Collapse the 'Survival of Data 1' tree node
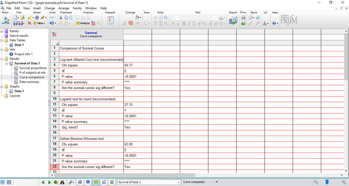349x186 pixels. [7, 63]
